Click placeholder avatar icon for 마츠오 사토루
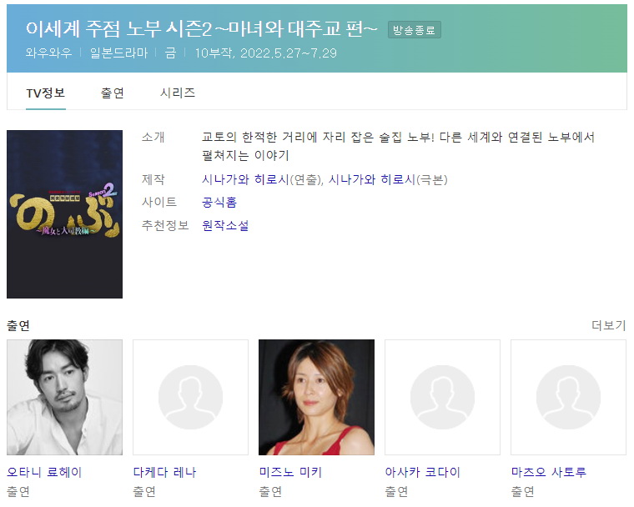The image size is (634, 507). click(568, 397)
